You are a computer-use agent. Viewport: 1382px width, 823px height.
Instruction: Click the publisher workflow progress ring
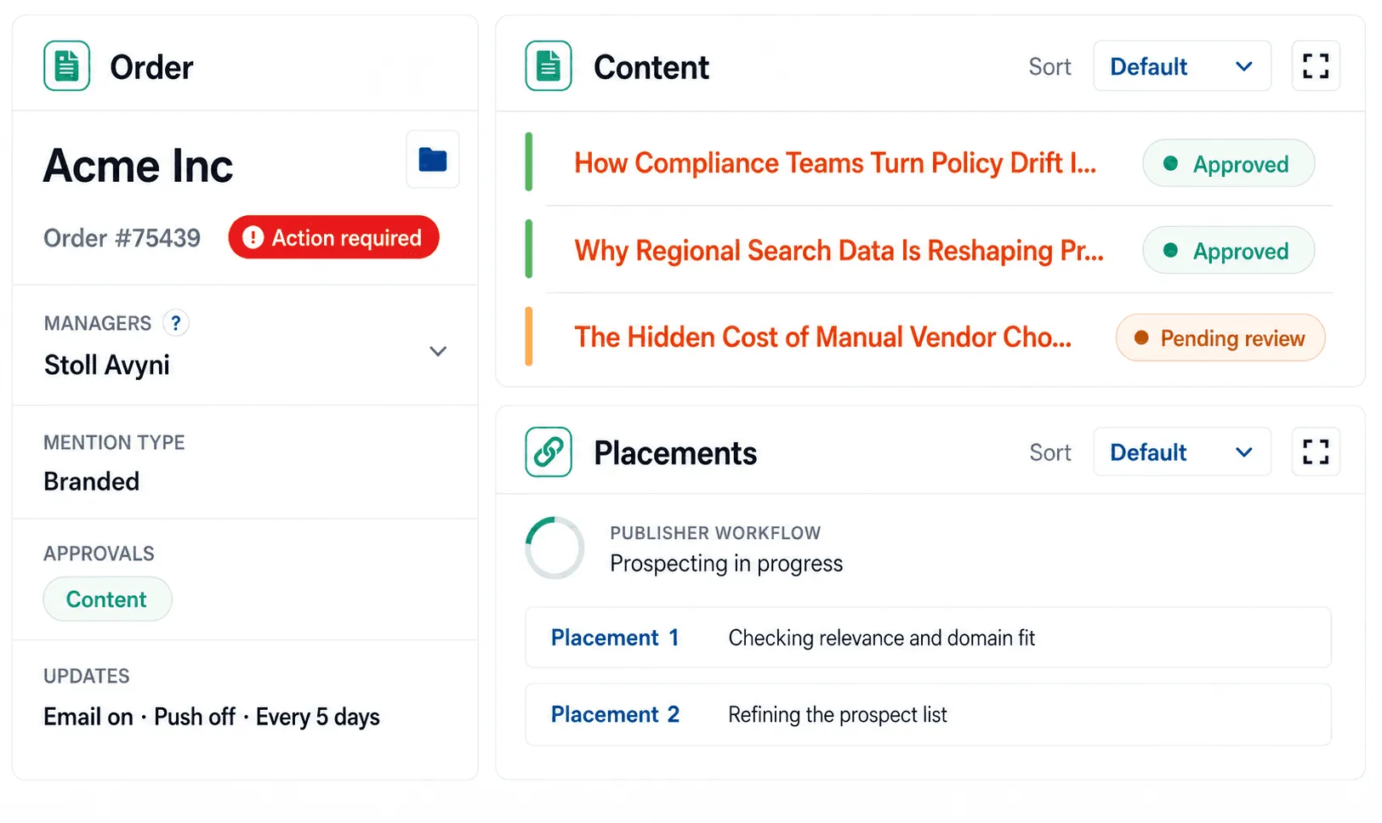tap(555, 548)
